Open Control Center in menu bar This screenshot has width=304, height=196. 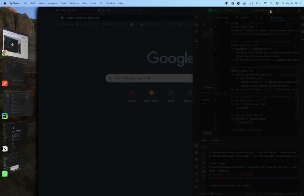point(277,3)
